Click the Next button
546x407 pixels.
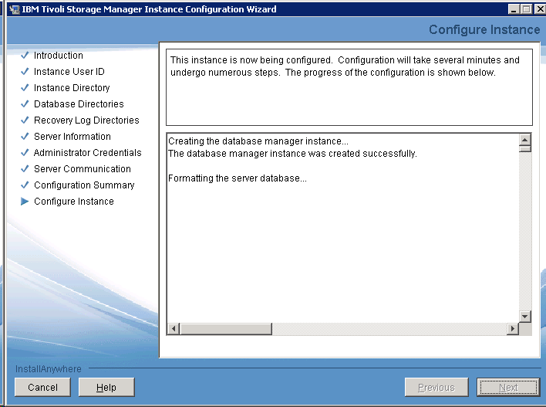click(x=507, y=387)
